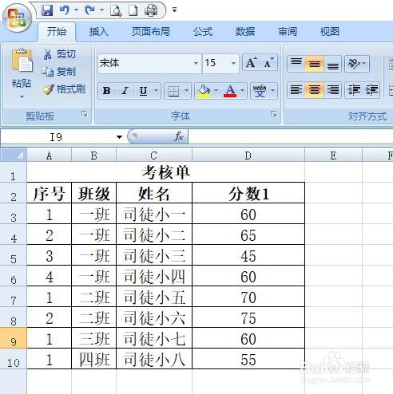Open the 公式 tab
This screenshot has height=394, width=393.
(x=203, y=32)
